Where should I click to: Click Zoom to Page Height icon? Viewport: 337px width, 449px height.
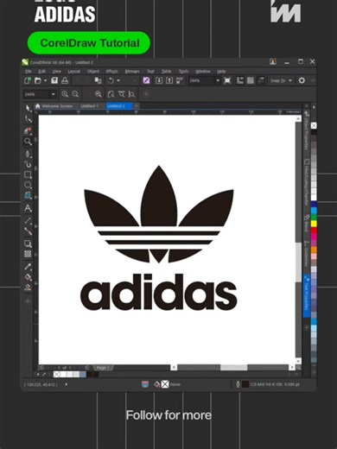131,94
